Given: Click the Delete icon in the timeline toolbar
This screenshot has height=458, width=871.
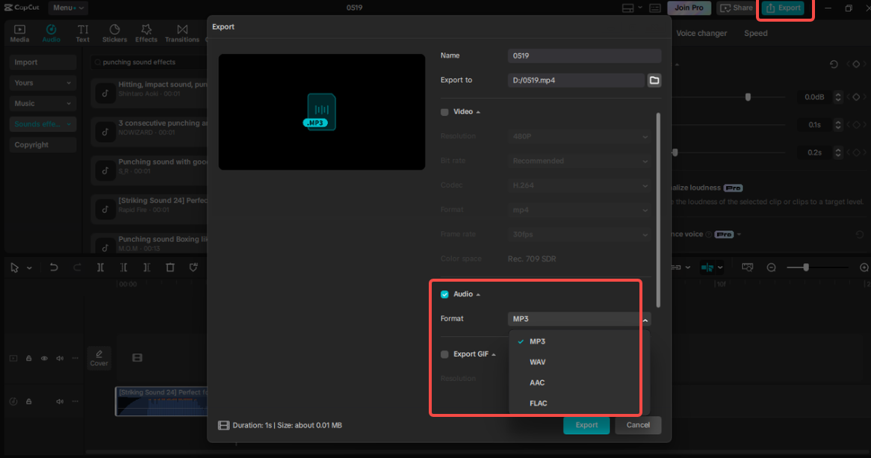Looking at the screenshot, I should click(x=170, y=267).
